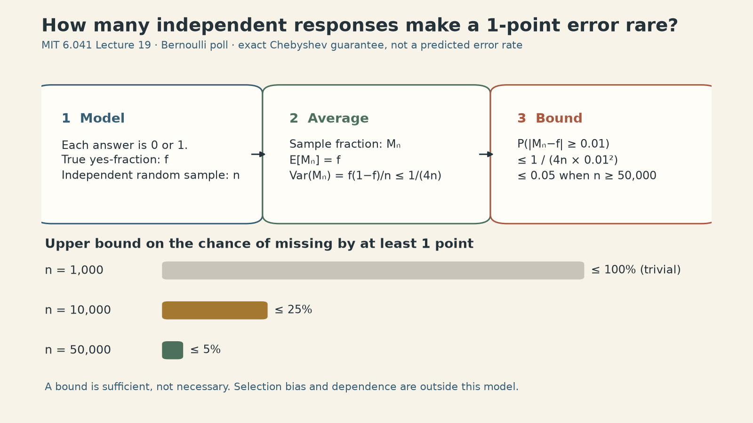Image resolution: width=753 pixels, height=423 pixels.
Task: Click the 'n = 50,000' row label
Action: pos(78,350)
